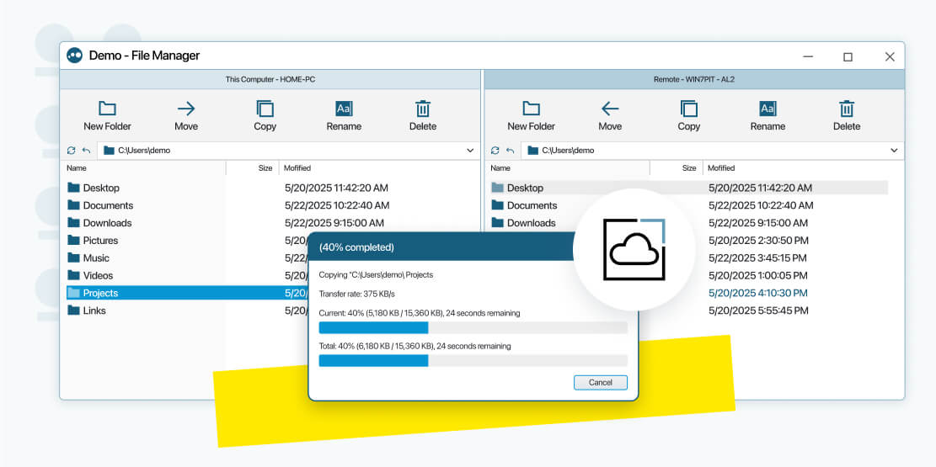Refresh the Remote file list

(x=495, y=151)
